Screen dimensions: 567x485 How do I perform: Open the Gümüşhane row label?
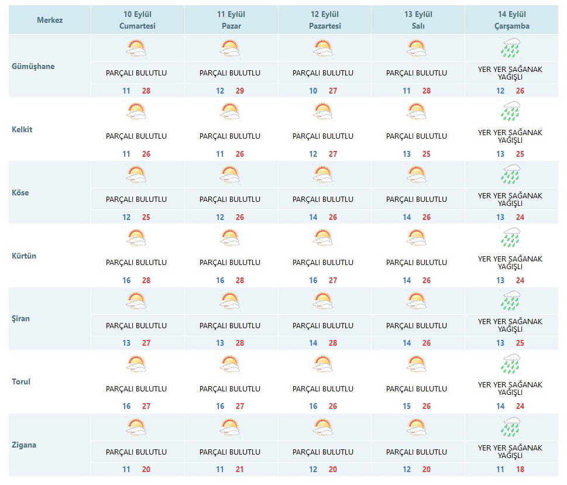pos(33,66)
